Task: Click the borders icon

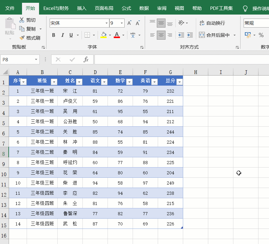Action: (x=87, y=35)
